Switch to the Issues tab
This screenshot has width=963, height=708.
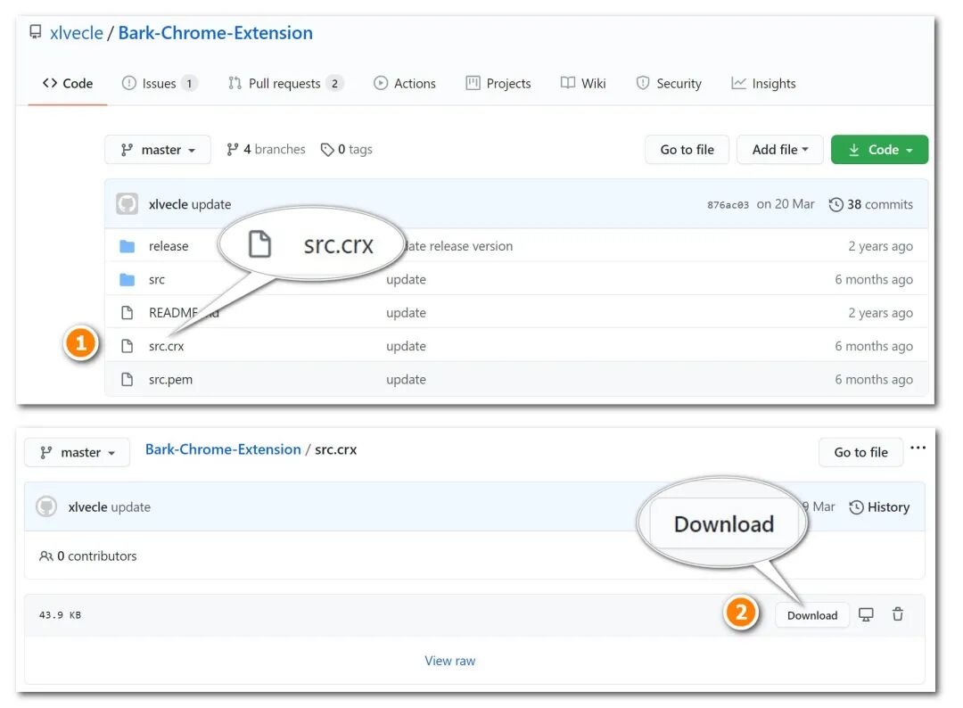[159, 83]
